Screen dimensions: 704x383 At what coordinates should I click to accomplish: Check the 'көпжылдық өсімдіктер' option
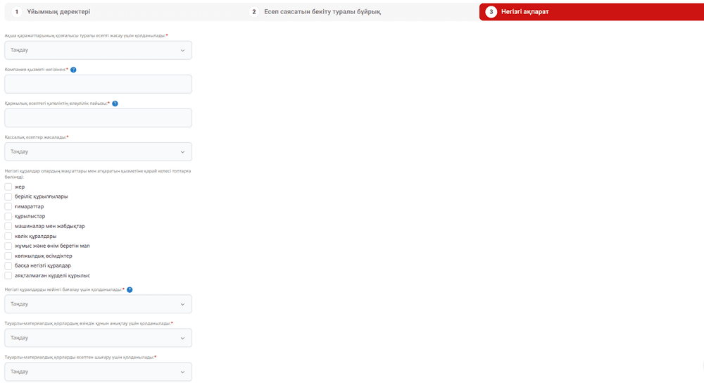click(8, 256)
